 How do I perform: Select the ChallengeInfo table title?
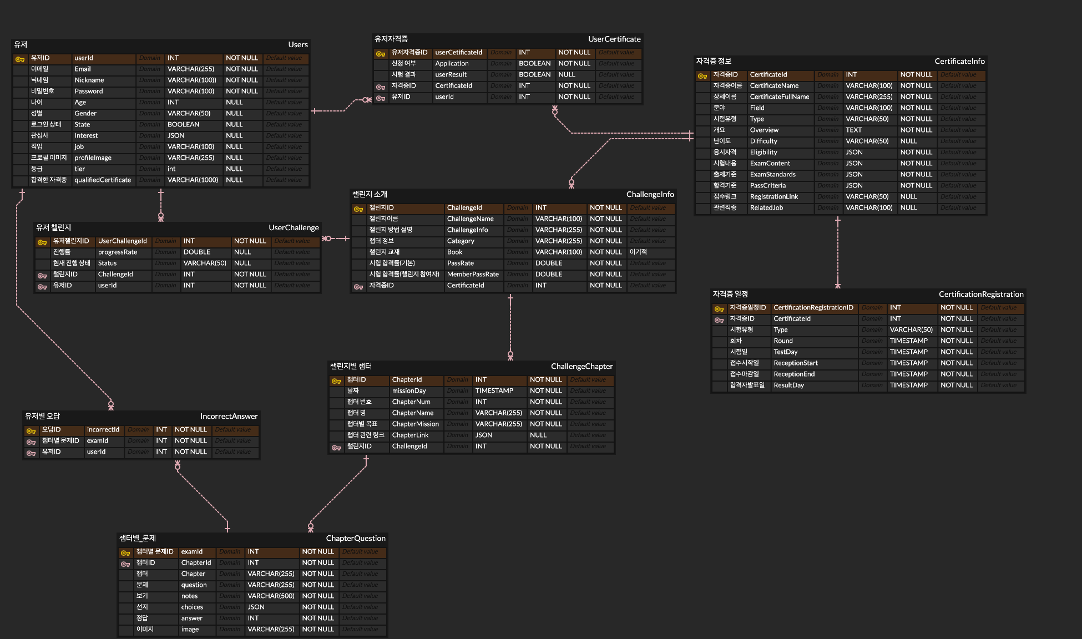tap(650, 194)
